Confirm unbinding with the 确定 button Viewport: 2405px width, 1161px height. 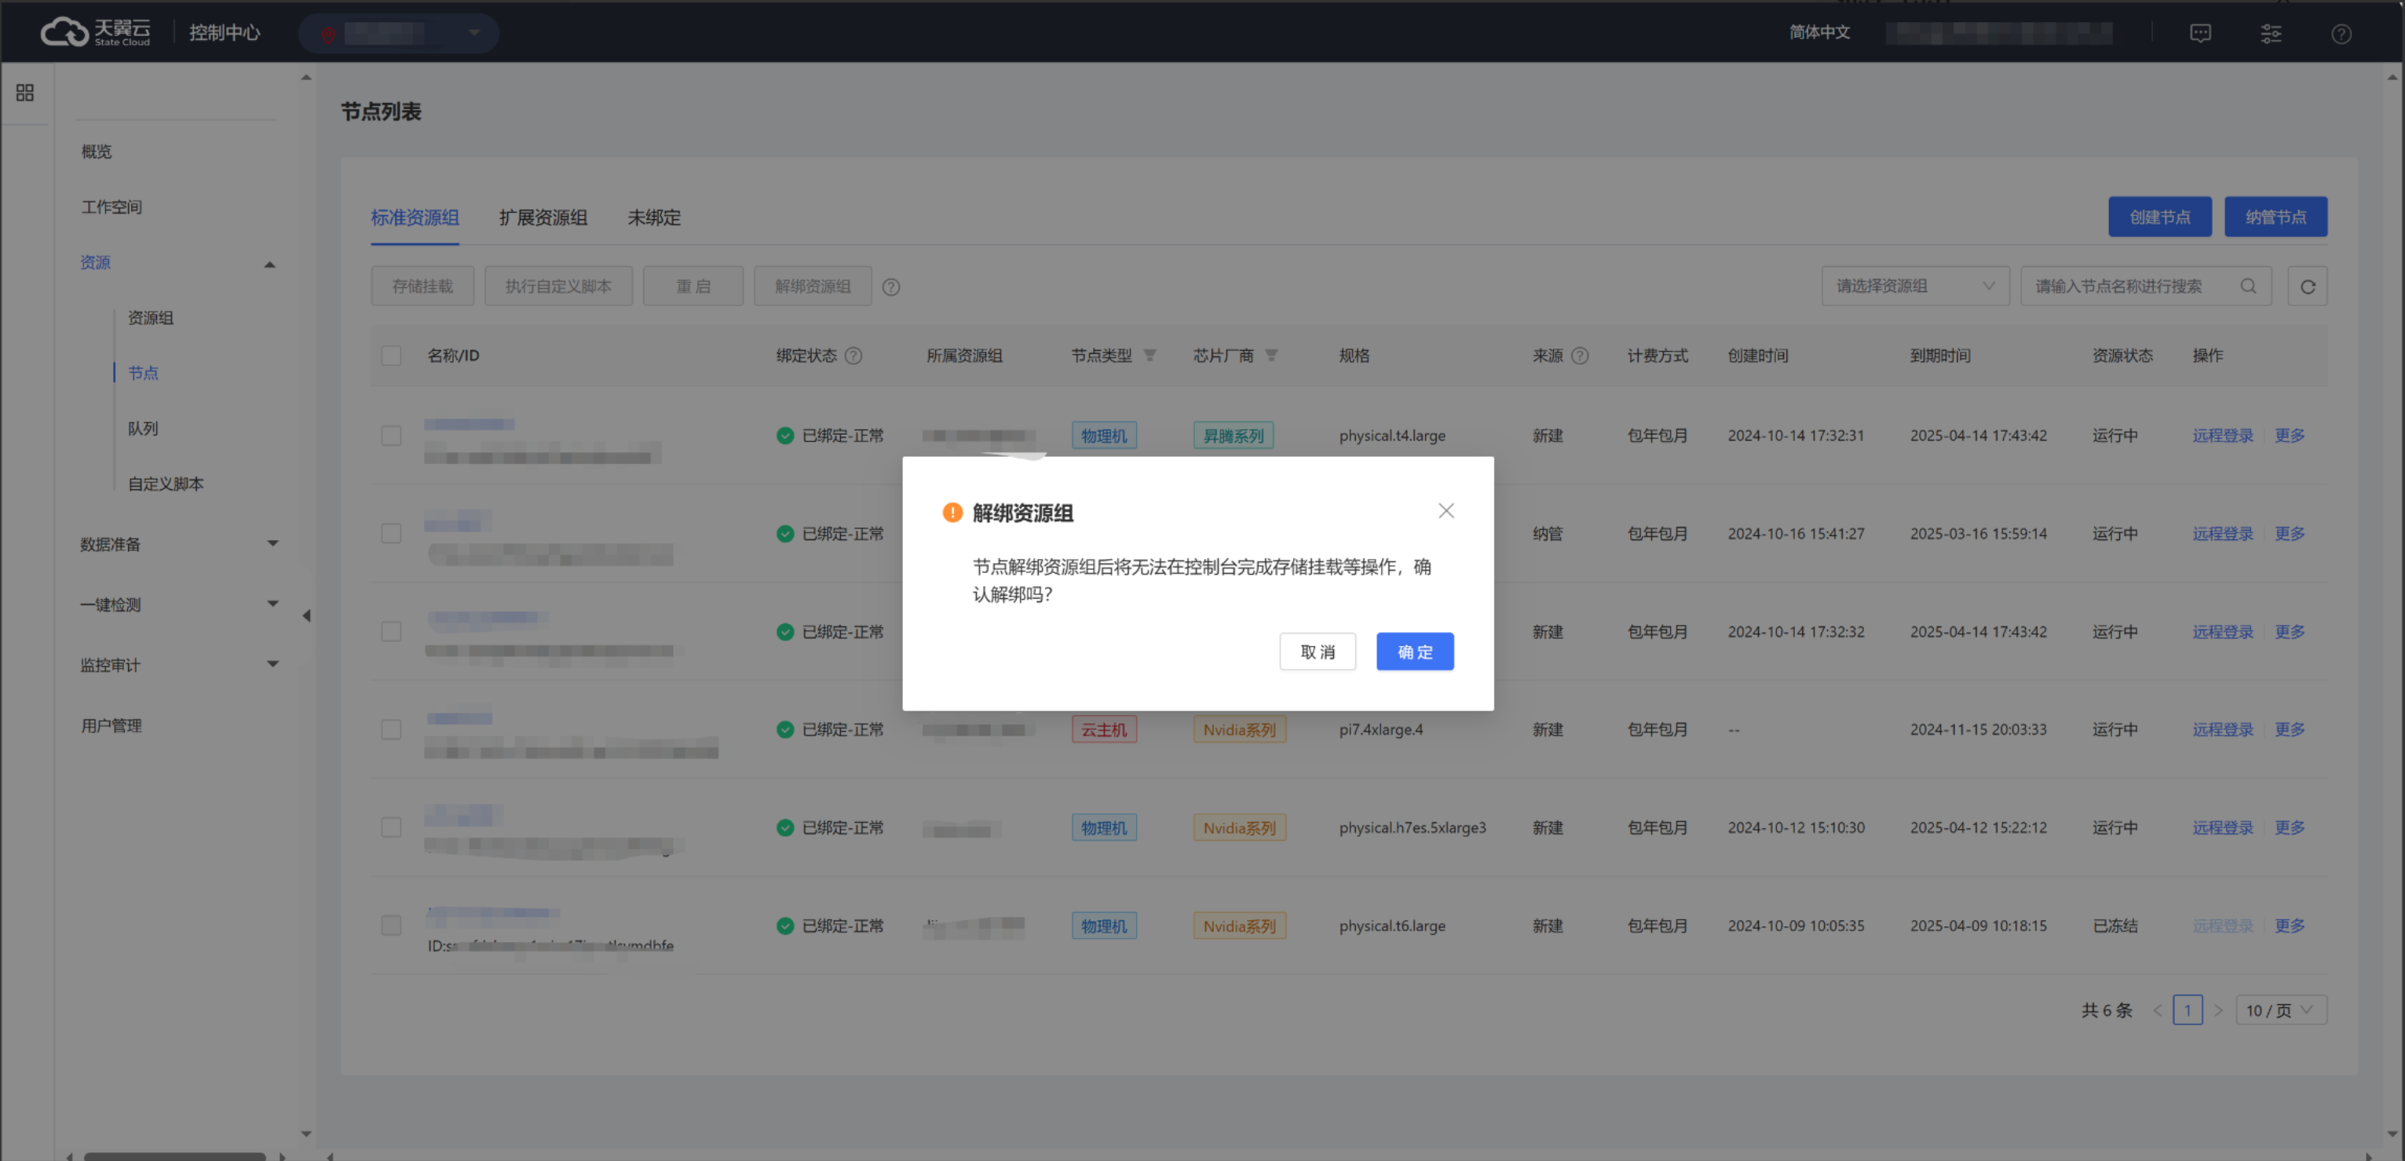click(x=1414, y=652)
